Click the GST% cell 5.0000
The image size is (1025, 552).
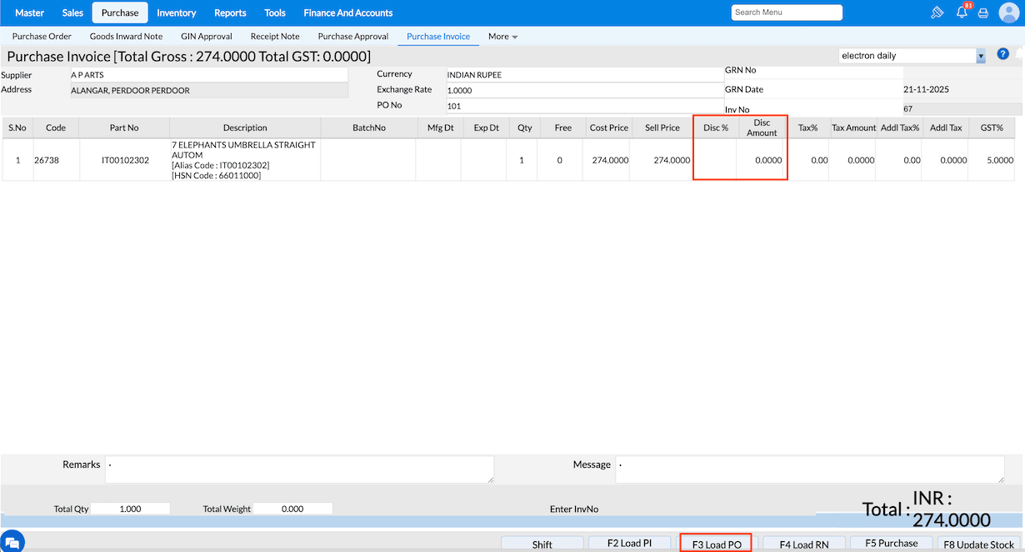[x=992, y=159]
